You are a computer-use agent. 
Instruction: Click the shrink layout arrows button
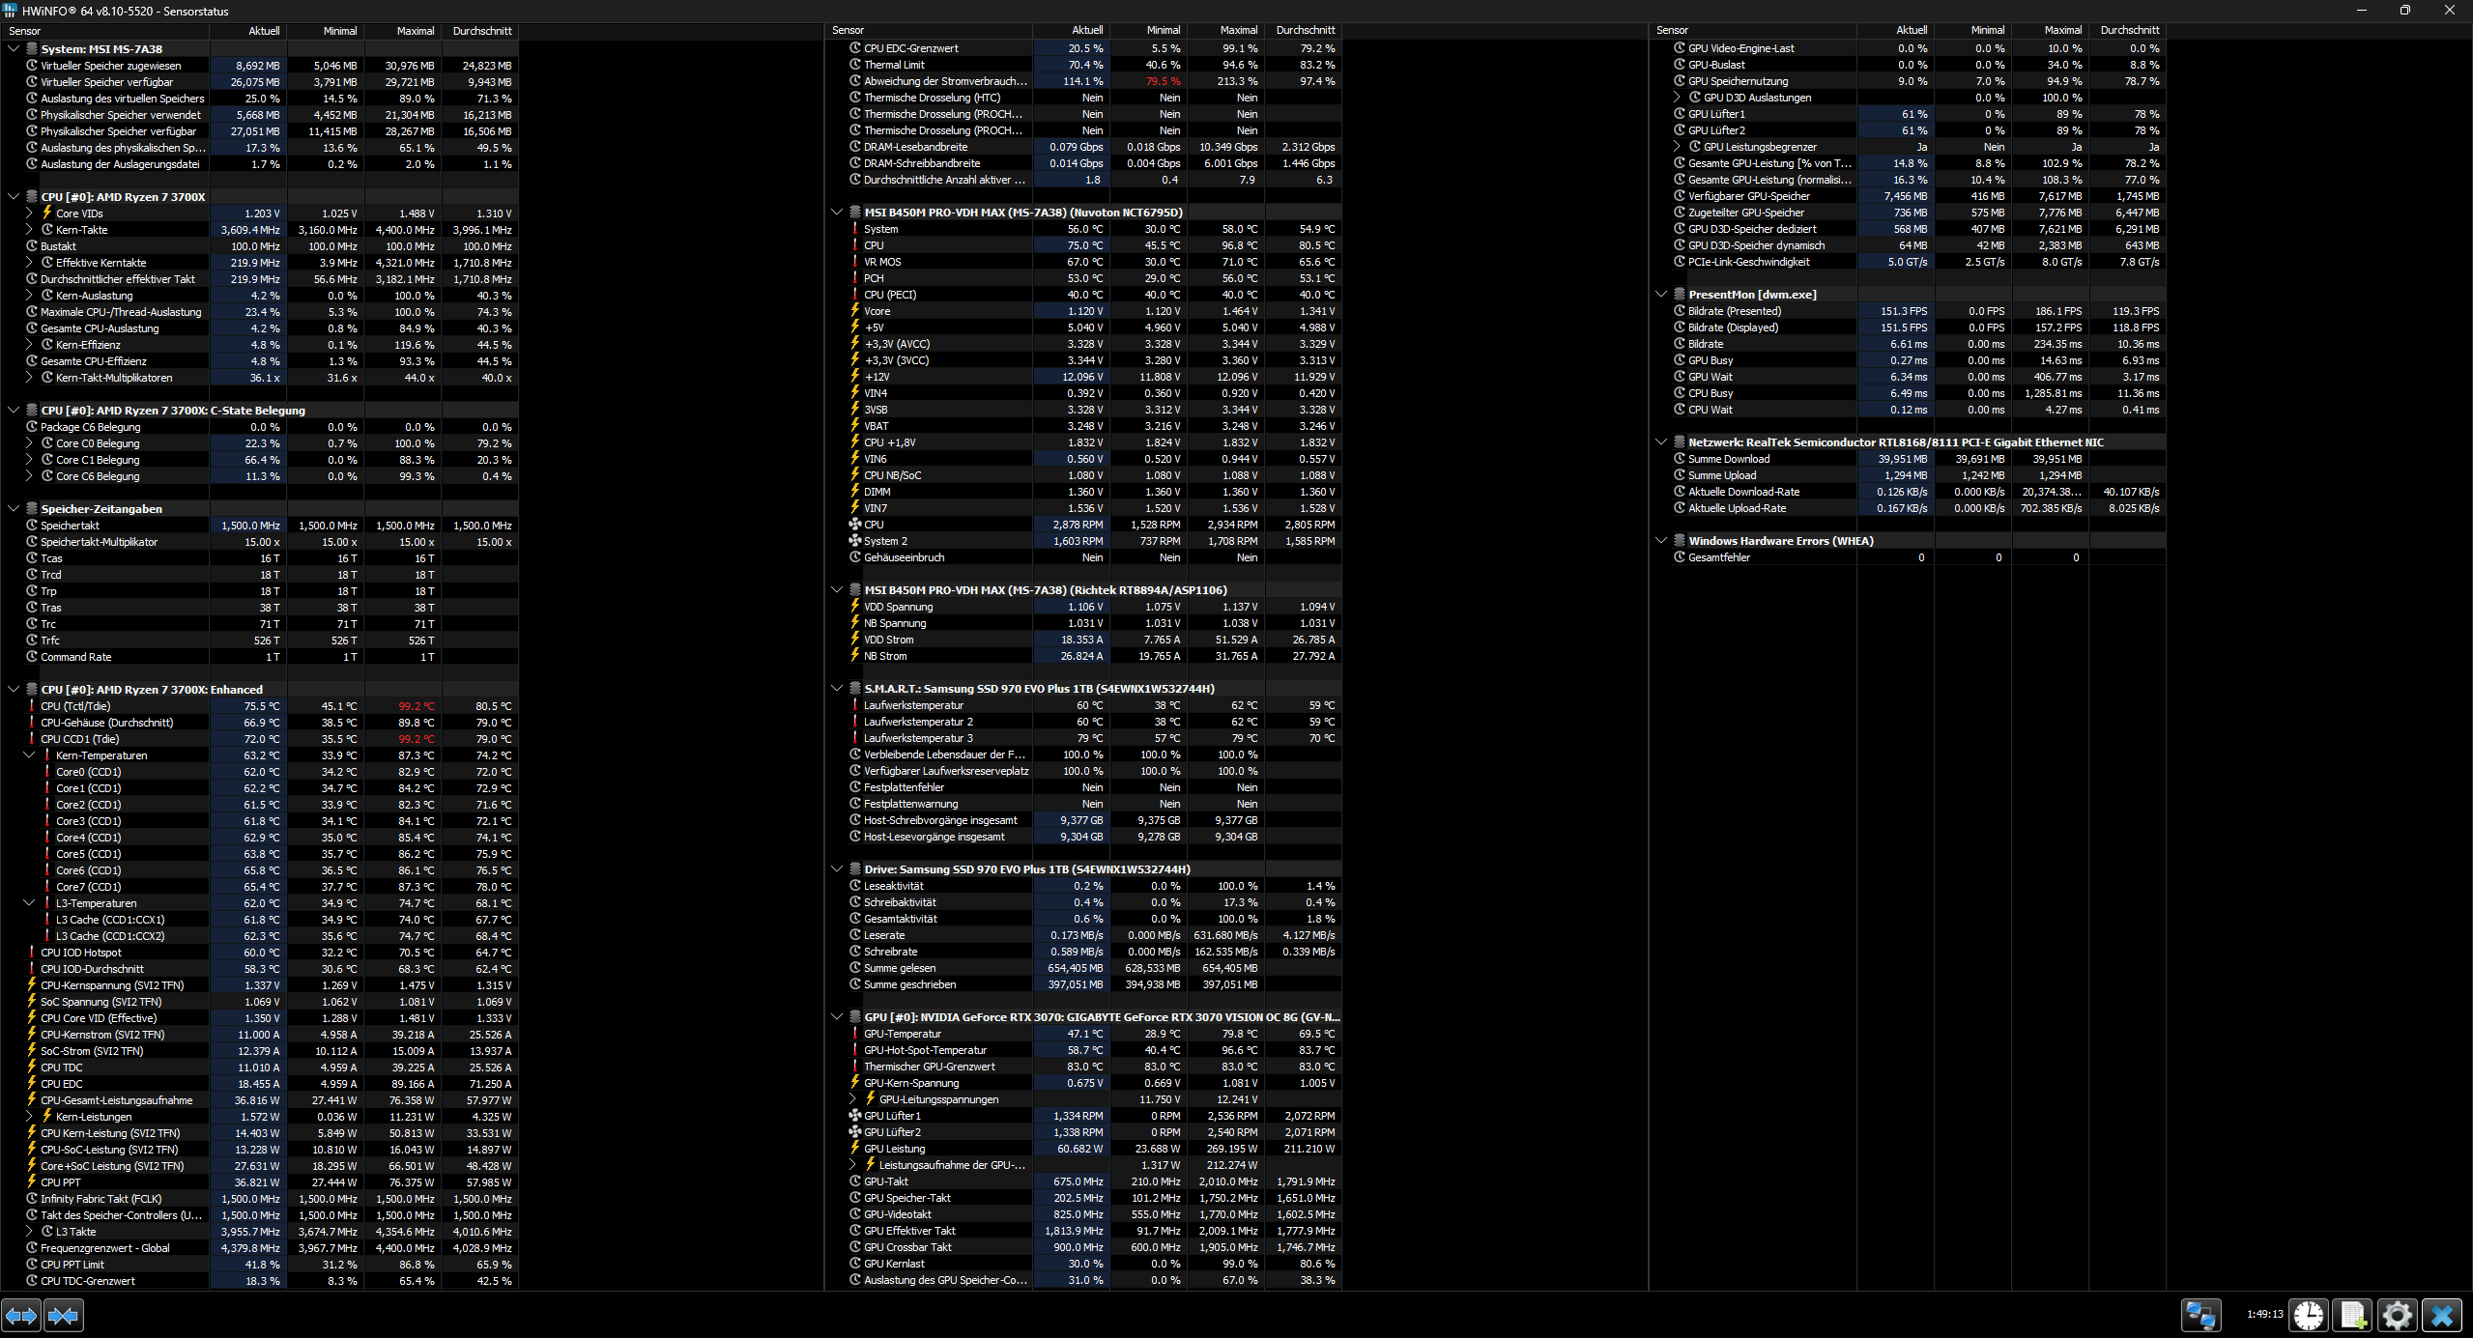click(64, 1315)
